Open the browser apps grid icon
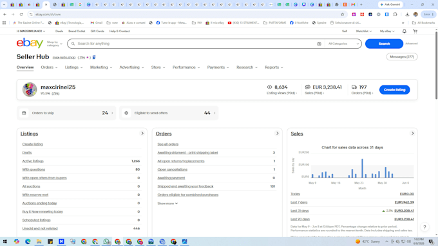438x246 pixels. (x=5, y=23)
